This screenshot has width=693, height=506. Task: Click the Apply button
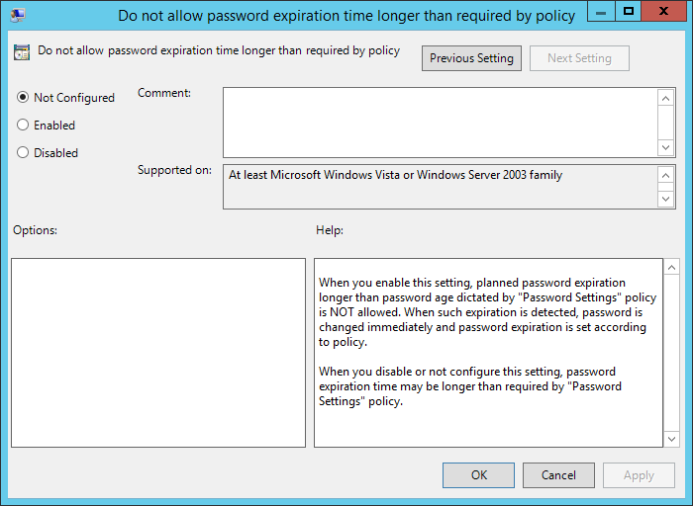639,475
